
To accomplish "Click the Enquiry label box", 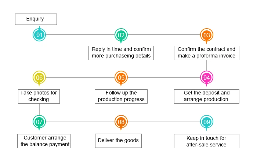I will 36,19.
